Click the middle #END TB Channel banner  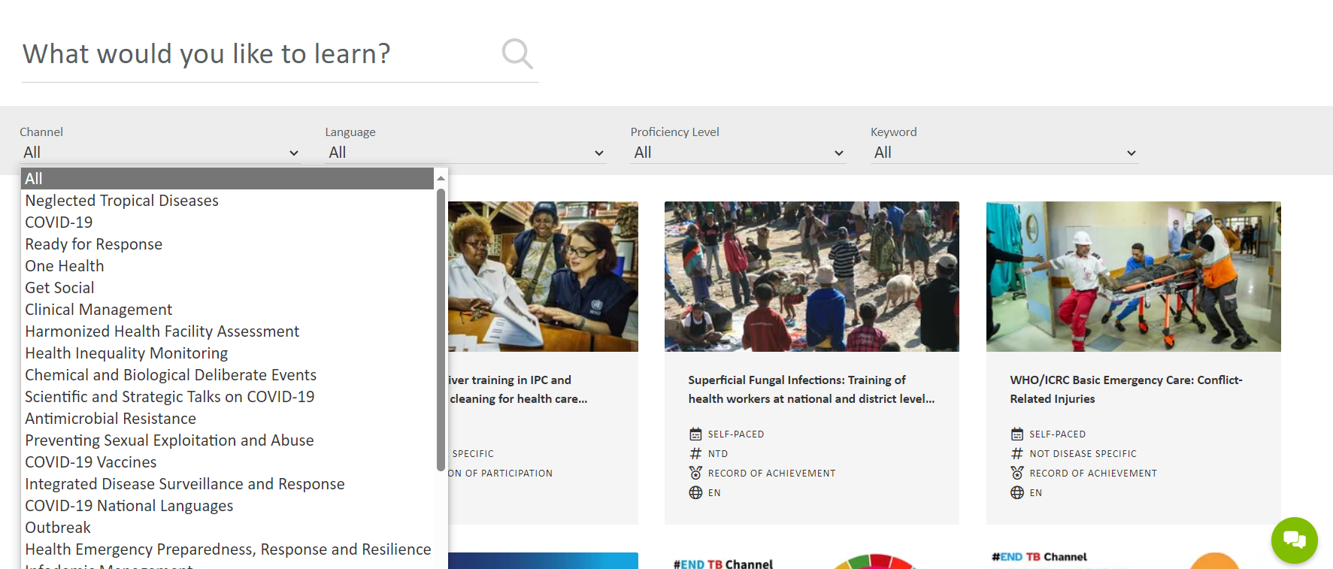pyautogui.click(x=812, y=561)
